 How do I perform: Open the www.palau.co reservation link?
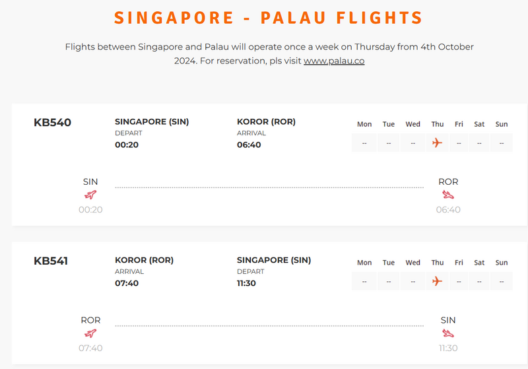(334, 61)
